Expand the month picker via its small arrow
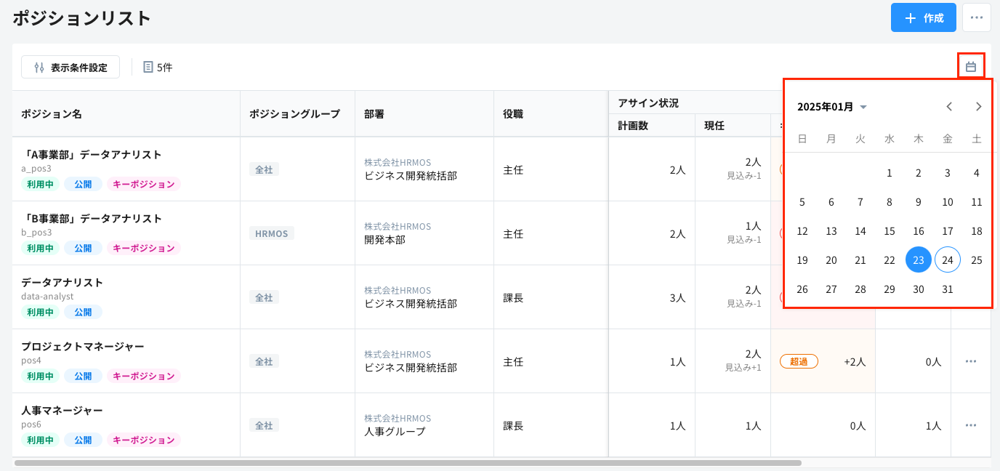This screenshot has height=471, width=1000. [x=863, y=107]
